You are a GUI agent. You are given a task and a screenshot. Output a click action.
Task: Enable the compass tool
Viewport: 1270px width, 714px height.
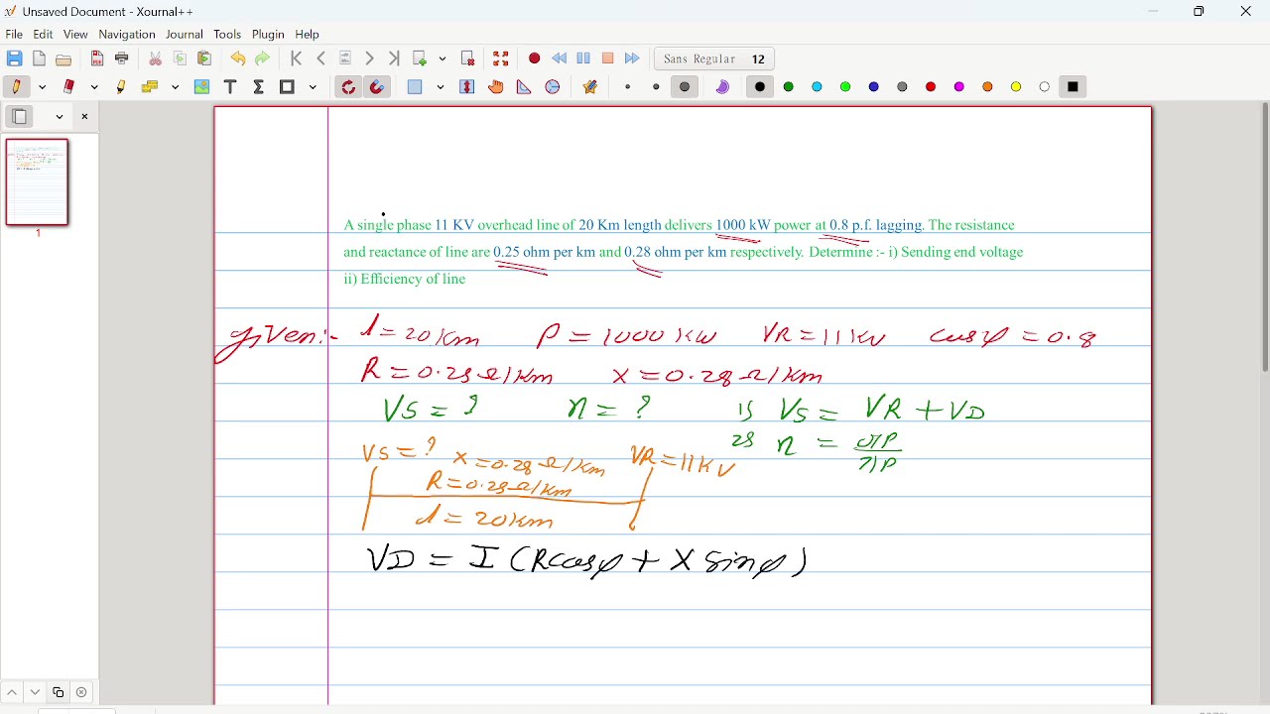(x=553, y=87)
